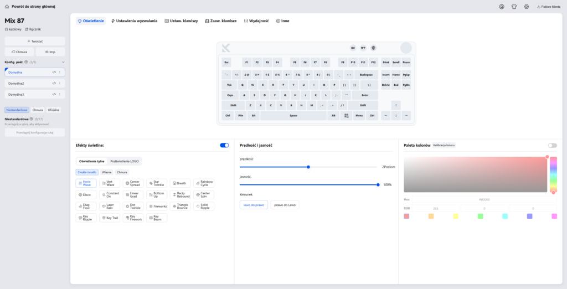Screen dimensions: 567x289
Task: Select the Vert Wave effect
Action: tap(110, 183)
